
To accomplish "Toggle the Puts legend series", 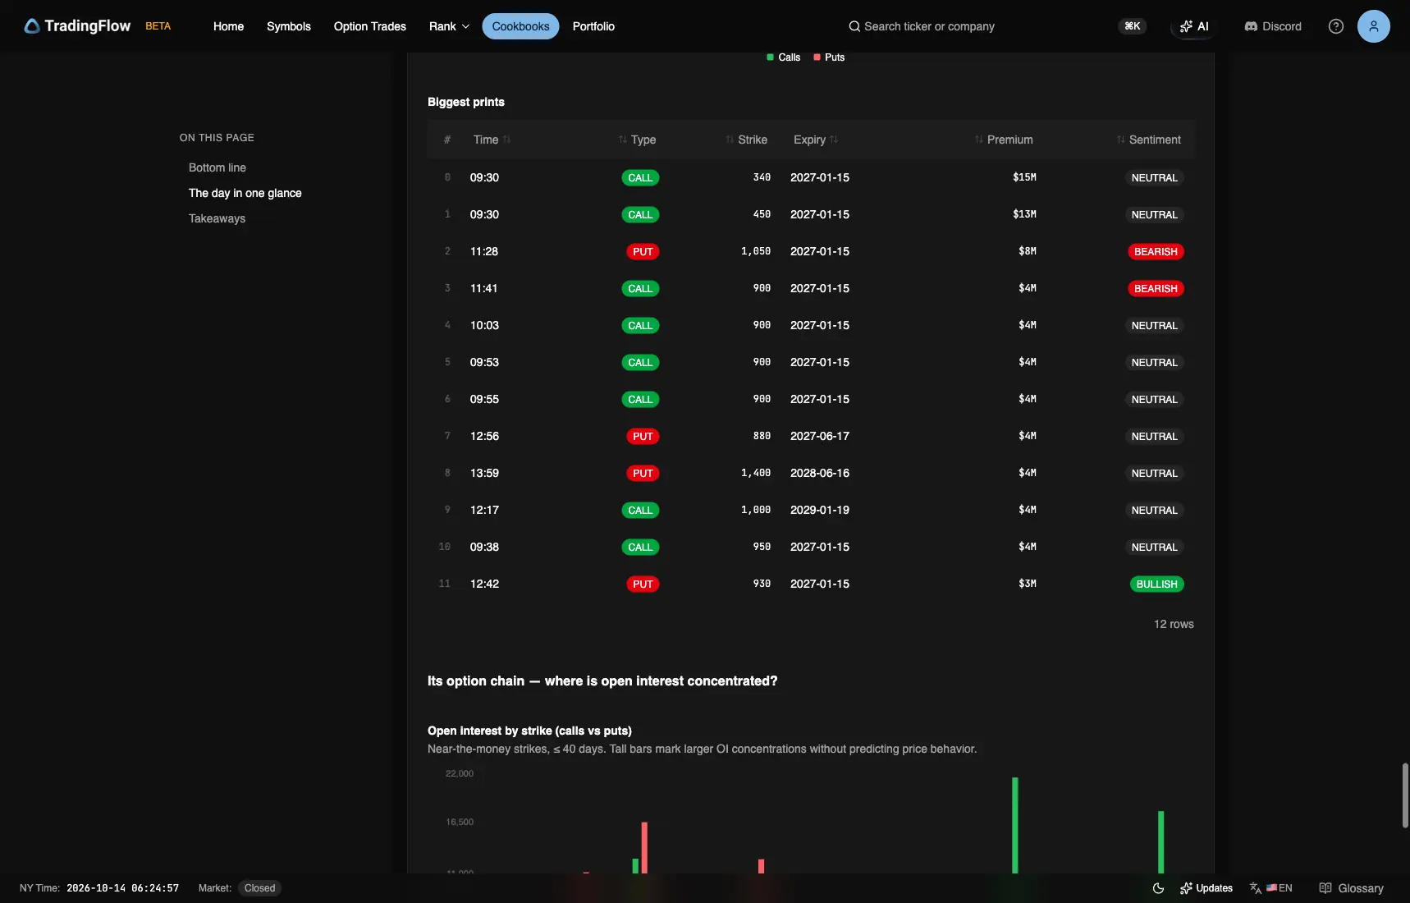I will [829, 57].
